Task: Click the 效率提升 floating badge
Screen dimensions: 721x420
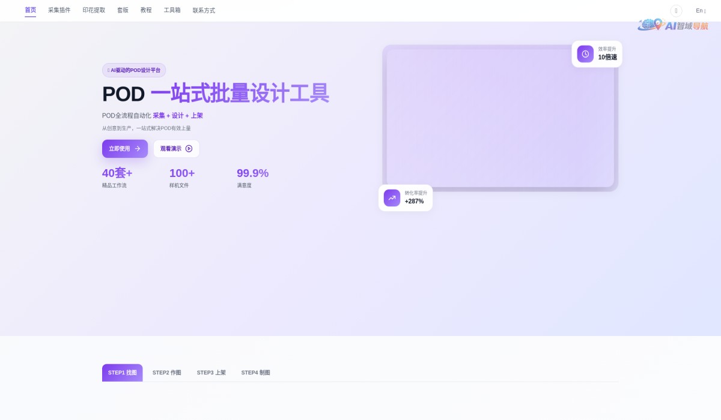Action: pyautogui.click(x=597, y=53)
